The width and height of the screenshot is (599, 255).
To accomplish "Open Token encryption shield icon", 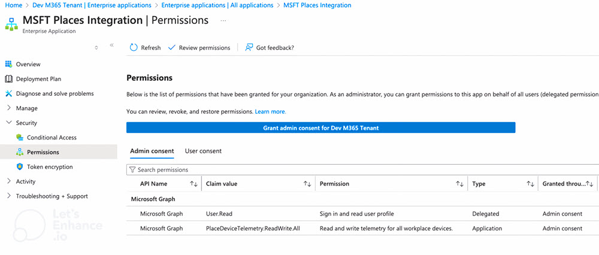I will (x=20, y=166).
